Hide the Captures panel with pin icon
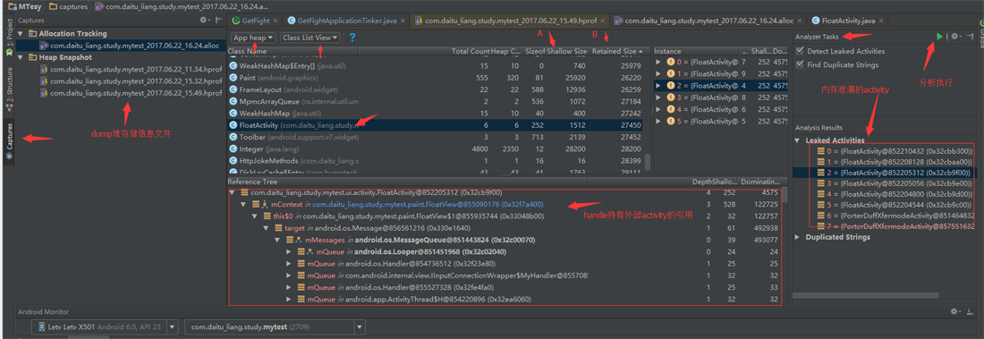984x339 pixels. coord(218,20)
